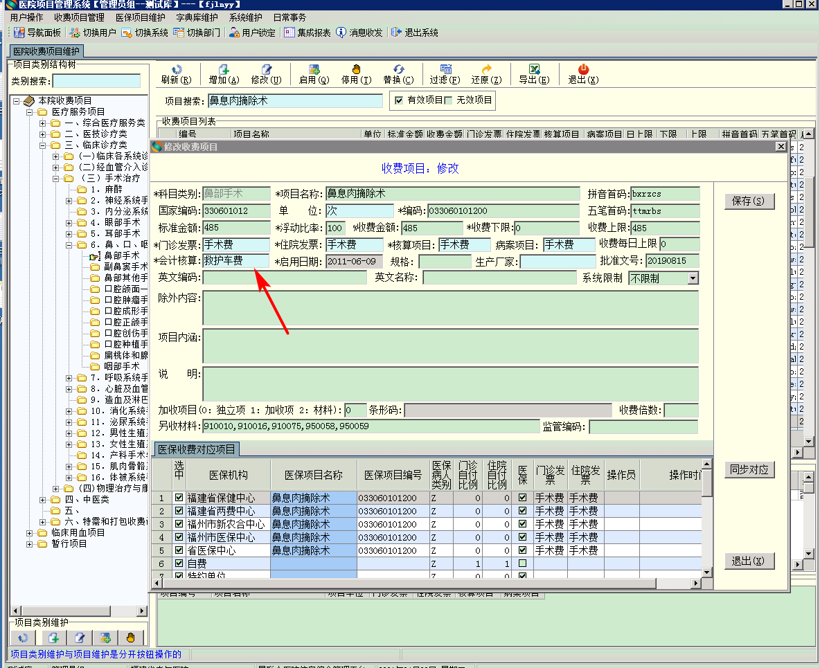Open the 导航面板 toolbar icon

pyautogui.click(x=19, y=33)
